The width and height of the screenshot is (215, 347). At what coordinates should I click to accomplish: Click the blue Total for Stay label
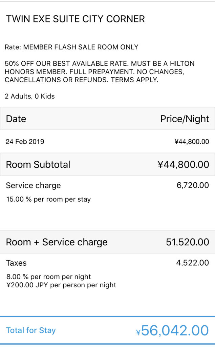[x=31, y=330]
